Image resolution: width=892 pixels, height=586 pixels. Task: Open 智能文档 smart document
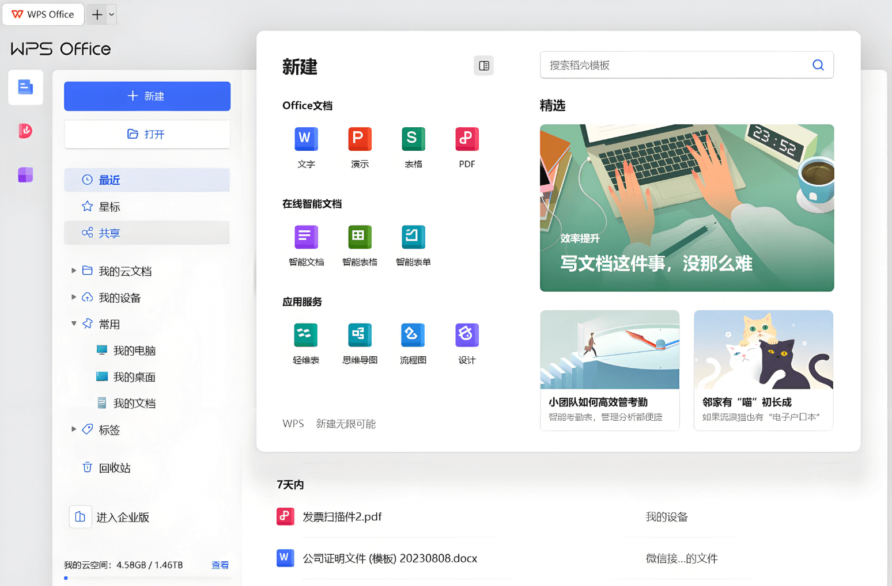pyautogui.click(x=306, y=245)
